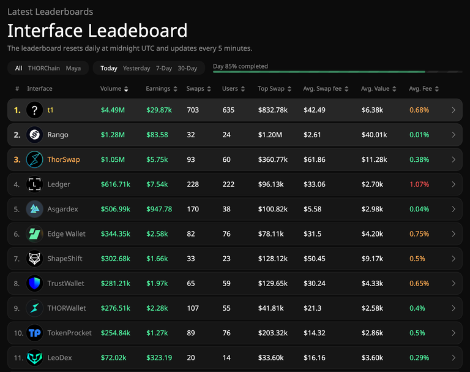This screenshot has width=470, height=372.
Task: Click the THORWallet lightning logo
Action: pyautogui.click(x=34, y=308)
